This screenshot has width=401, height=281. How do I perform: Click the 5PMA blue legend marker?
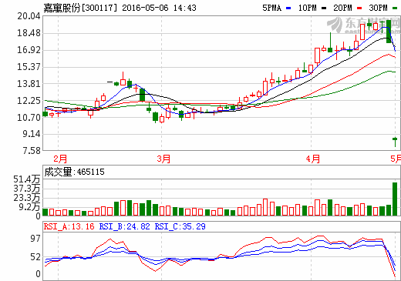click(x=288, y=8)
